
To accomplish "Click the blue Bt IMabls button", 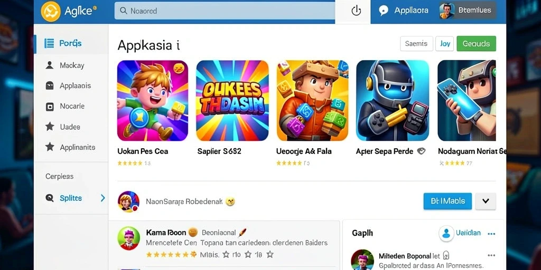I will click(x=447, y=201).
